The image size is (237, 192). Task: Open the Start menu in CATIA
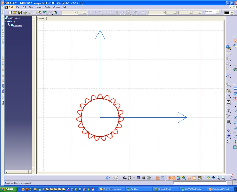click(x=11, y=7)
